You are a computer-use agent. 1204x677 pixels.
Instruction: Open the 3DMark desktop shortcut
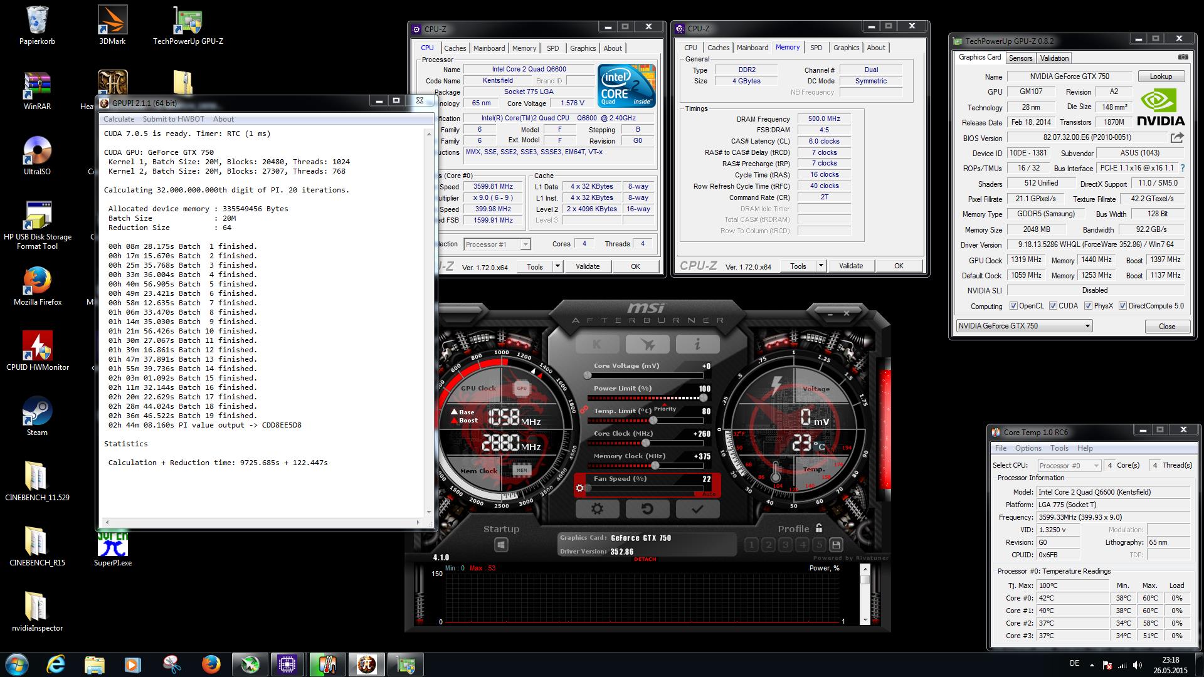[x=112, y=25]
